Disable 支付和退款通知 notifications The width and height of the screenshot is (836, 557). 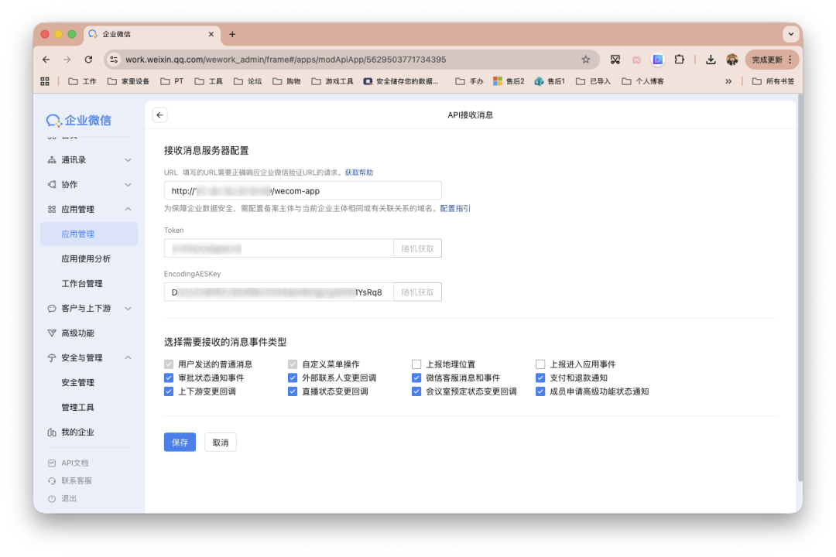pos(540,378)
